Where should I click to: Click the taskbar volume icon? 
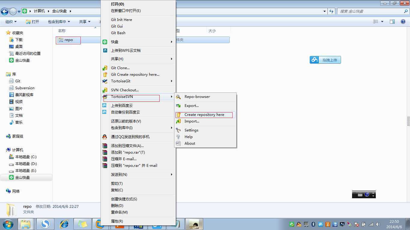pyautogui.click(x=378, y=224)
